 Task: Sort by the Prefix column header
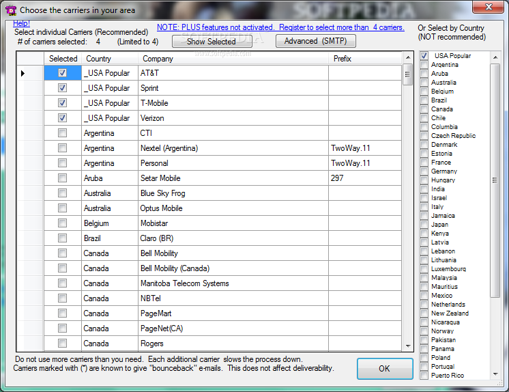coord(365,59)
